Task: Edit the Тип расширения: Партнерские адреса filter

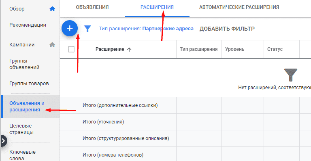Action: click(146, 29)
